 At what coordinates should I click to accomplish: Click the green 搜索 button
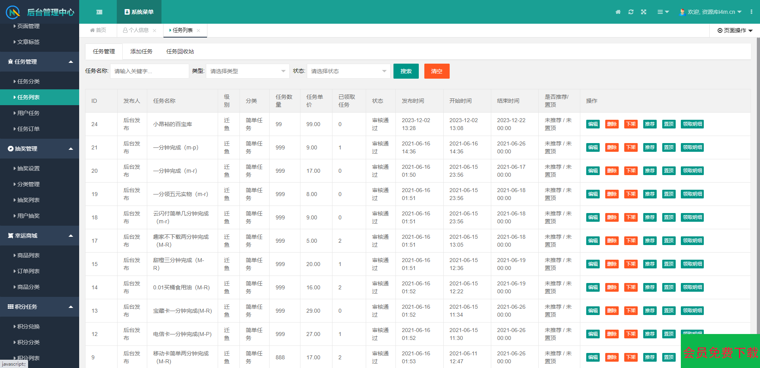click(406, 71)
